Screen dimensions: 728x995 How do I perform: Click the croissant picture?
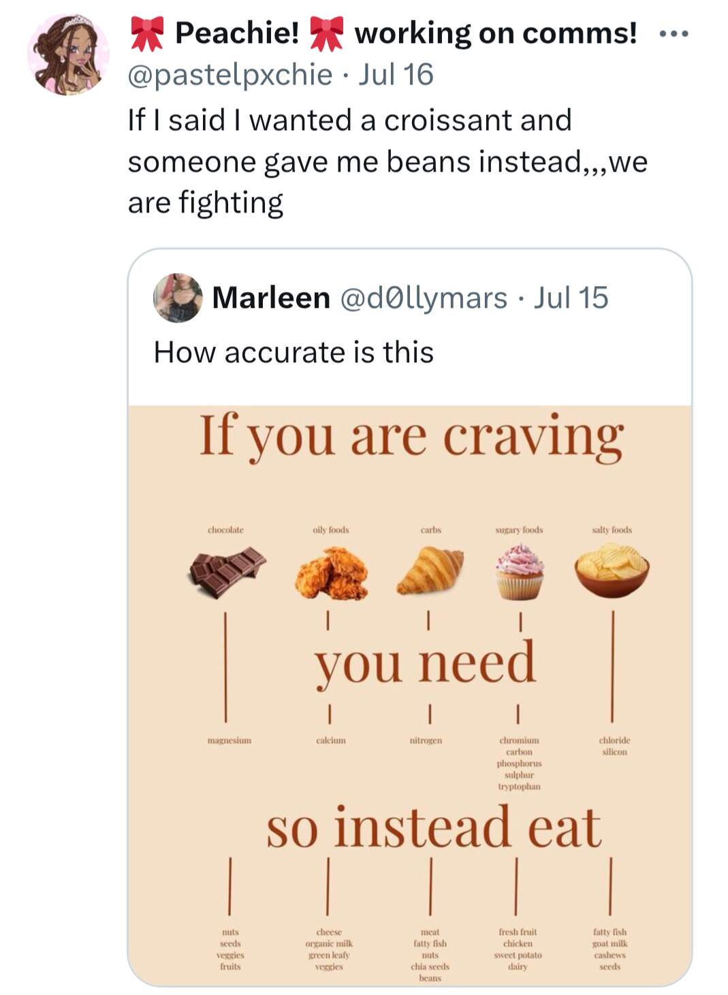pos(430,571)
